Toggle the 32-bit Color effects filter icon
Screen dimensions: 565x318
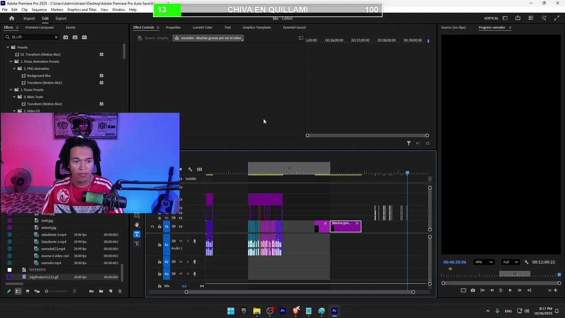coord(75,37)
